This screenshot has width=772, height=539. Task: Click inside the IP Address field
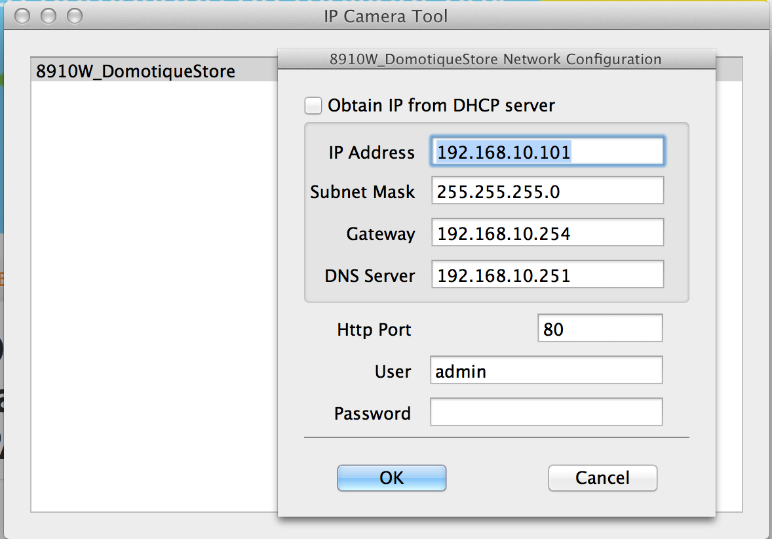(x=547, y=151)
